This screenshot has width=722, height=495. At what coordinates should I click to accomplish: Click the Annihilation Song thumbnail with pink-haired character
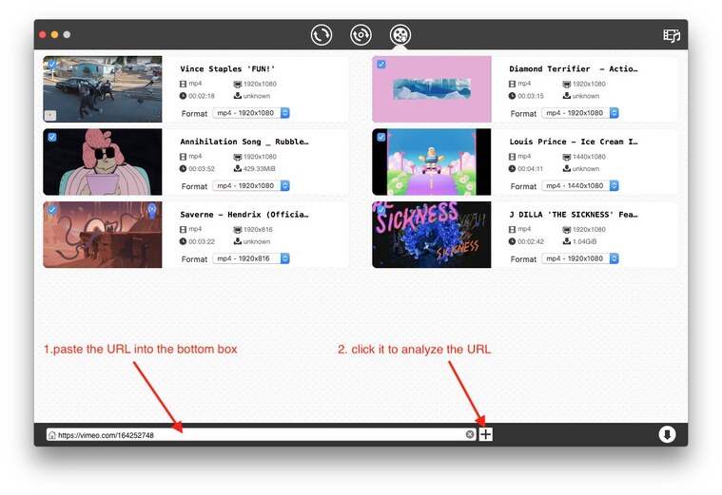coord(103,162)
